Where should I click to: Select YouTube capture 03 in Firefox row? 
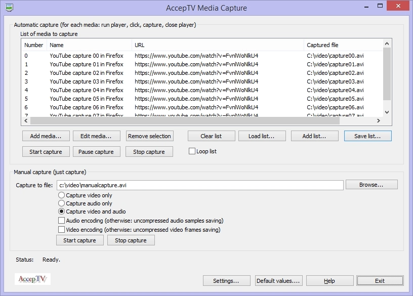87,81
